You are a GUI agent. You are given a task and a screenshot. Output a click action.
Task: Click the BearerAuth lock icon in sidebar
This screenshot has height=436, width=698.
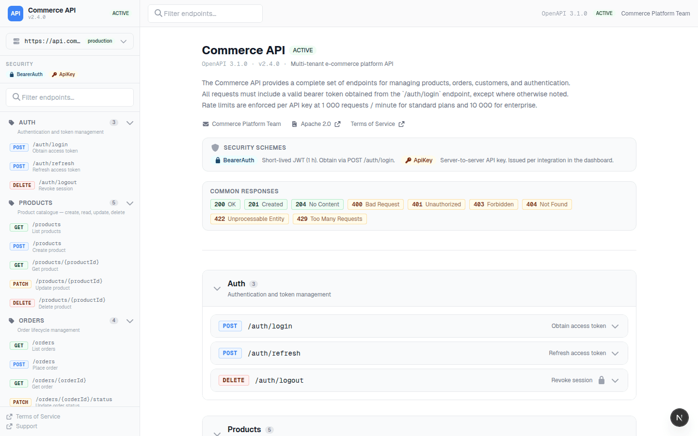(x=12, y=75)
